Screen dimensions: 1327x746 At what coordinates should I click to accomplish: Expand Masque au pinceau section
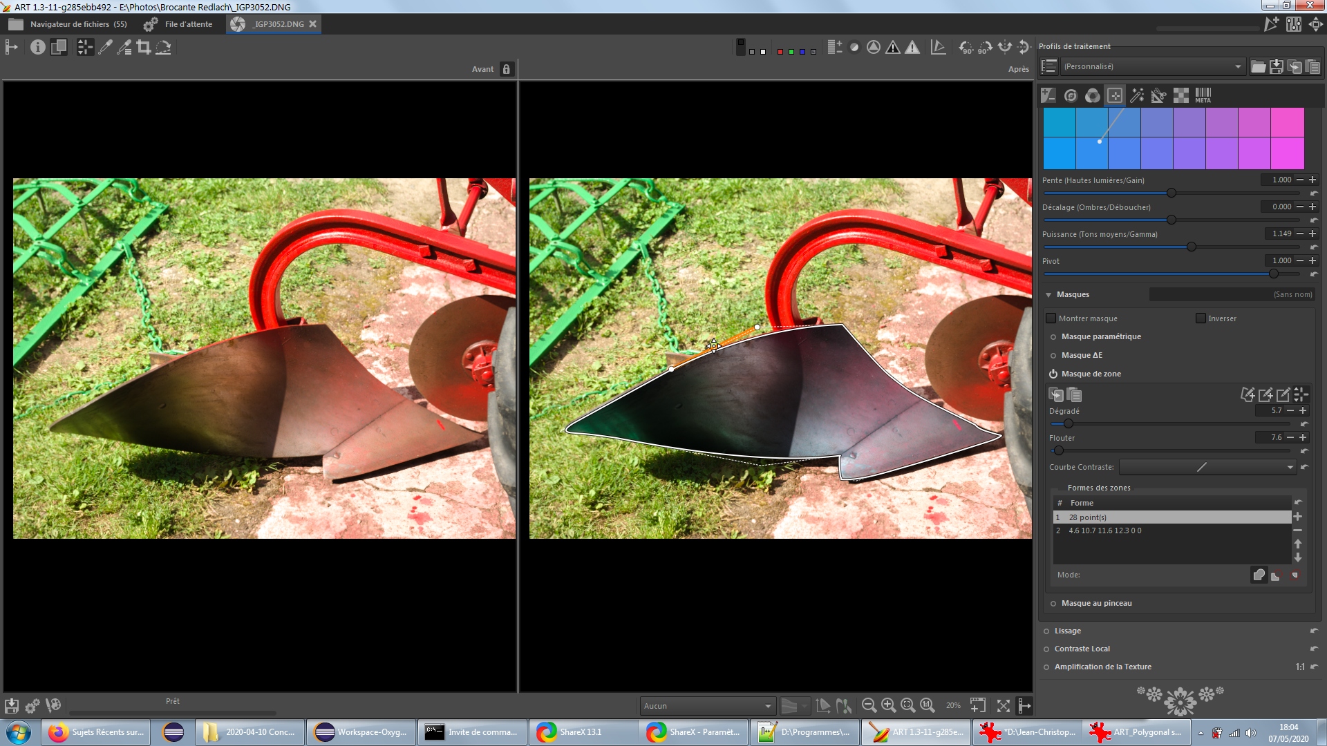(x=1096, y=603)
